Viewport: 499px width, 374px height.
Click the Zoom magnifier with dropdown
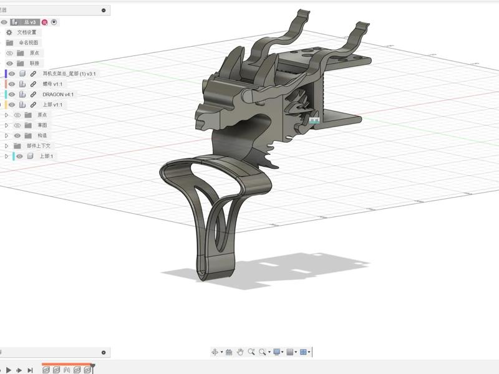pos(264,352)
